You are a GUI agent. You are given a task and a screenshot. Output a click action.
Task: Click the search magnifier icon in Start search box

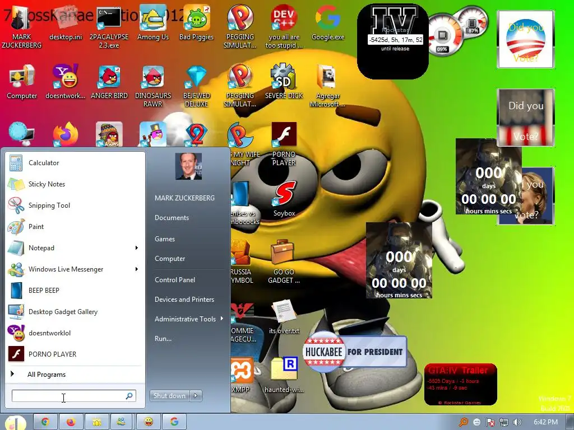click(x=129, y=396)
